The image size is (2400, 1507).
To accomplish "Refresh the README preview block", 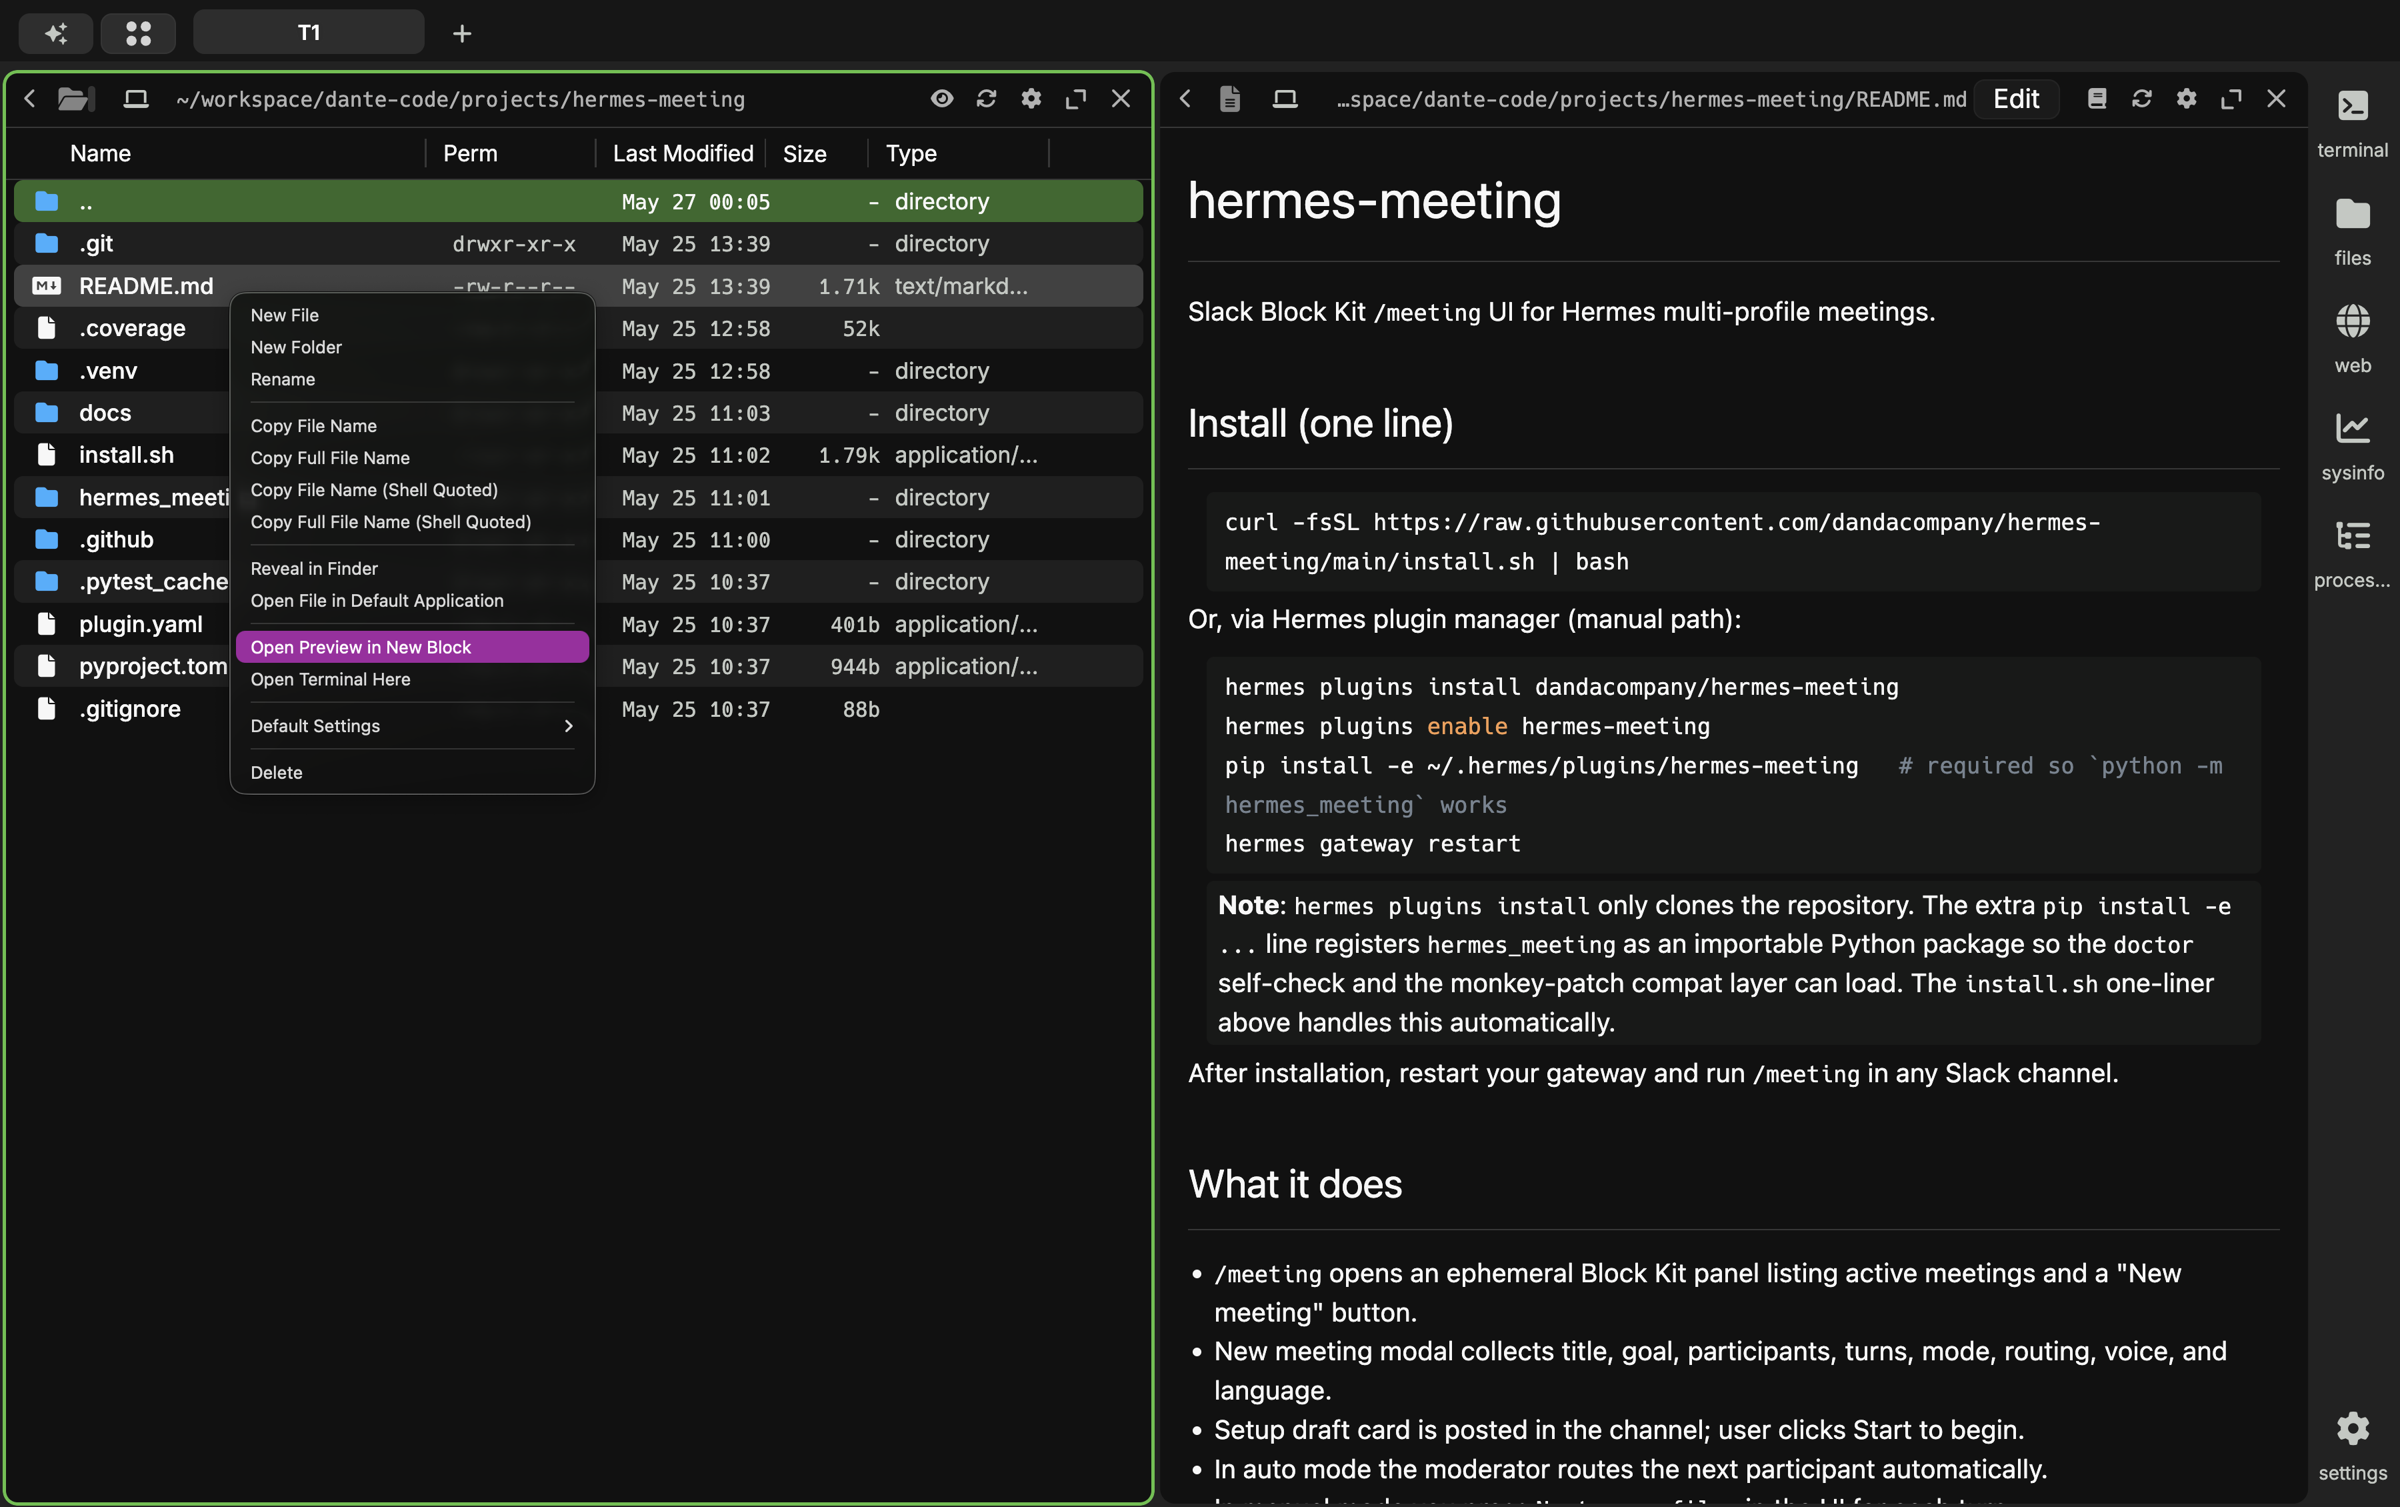I will [x=2142, y=99].
